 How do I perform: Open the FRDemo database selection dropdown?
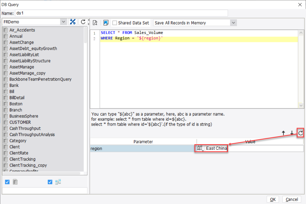click(64, 21)
